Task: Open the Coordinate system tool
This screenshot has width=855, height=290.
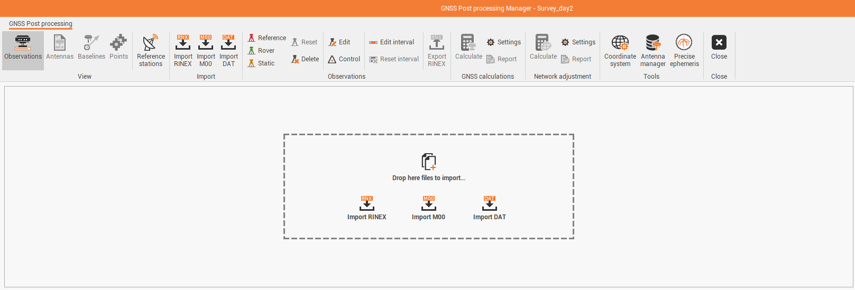Action: (x=620, y=50)
